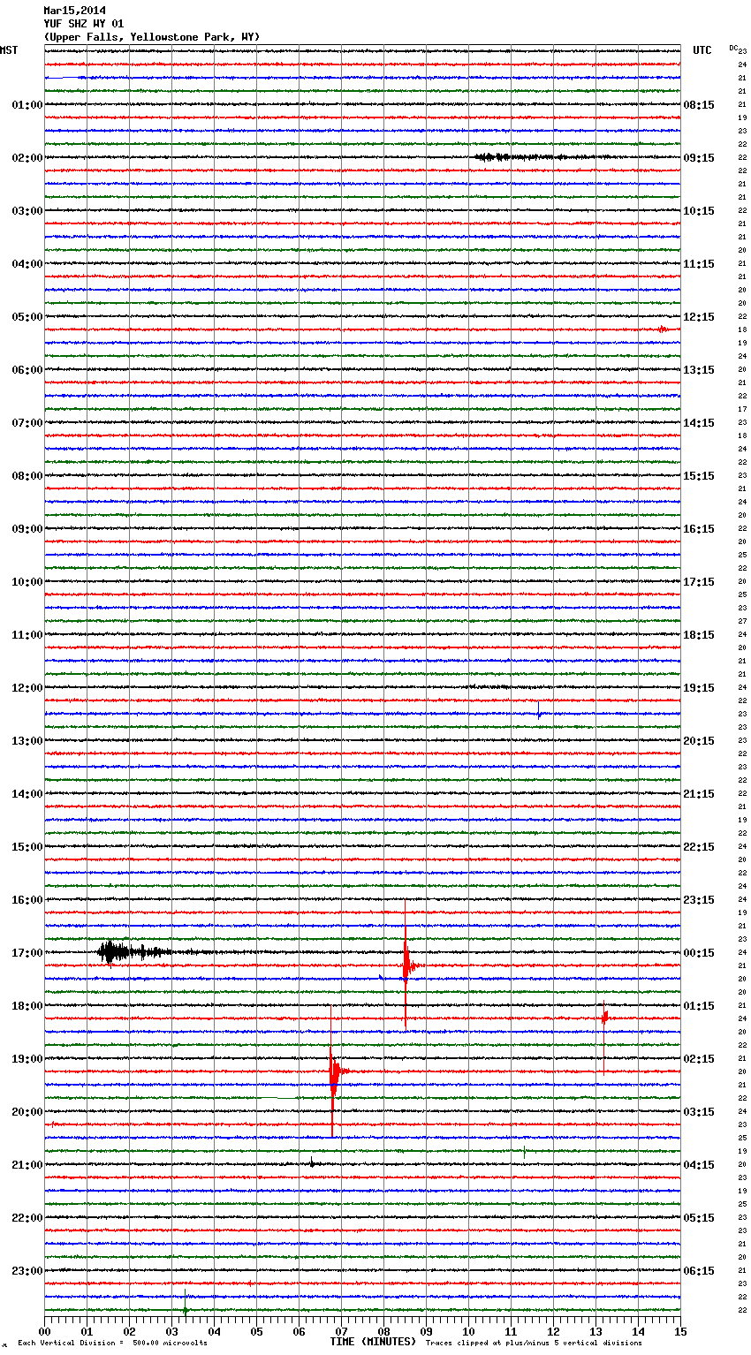The image size is (751, 1355).
Task: Click the 08:15 UTC label
Action: pyautogui.click(x=699, y=105)
